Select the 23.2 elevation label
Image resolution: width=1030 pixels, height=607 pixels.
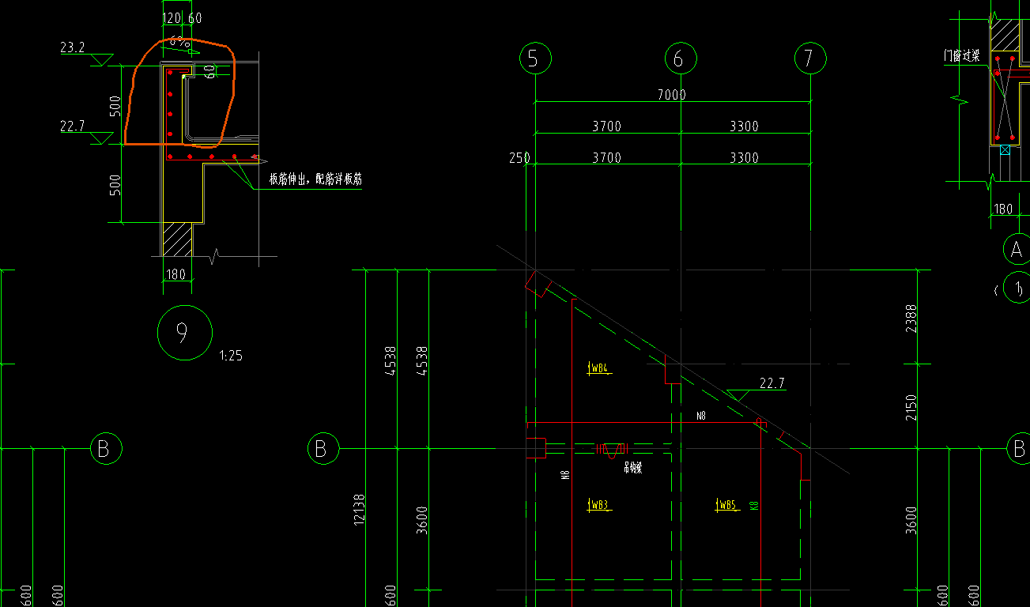pyautogui.click(x=72, y=48)
